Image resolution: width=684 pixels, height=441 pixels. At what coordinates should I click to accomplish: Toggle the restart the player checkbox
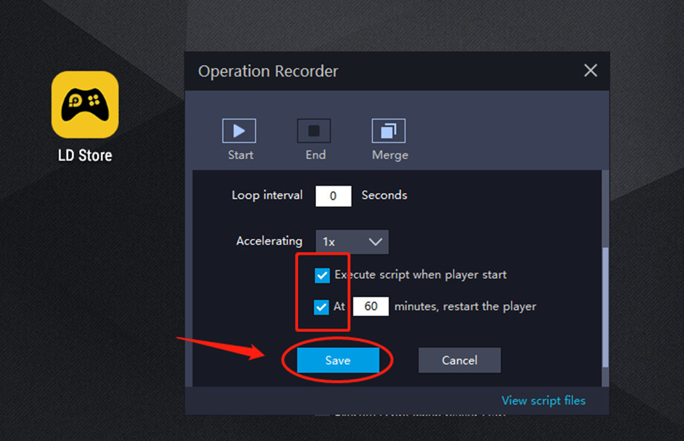[321, 307]
